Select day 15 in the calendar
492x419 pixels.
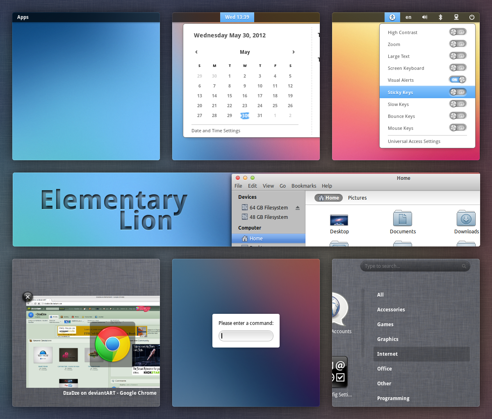230,96
